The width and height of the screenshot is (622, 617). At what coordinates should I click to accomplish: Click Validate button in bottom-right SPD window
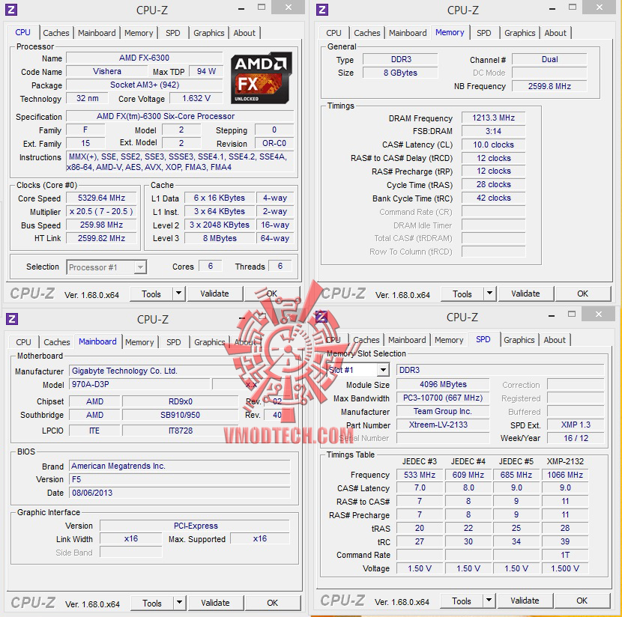pos(525,601)
